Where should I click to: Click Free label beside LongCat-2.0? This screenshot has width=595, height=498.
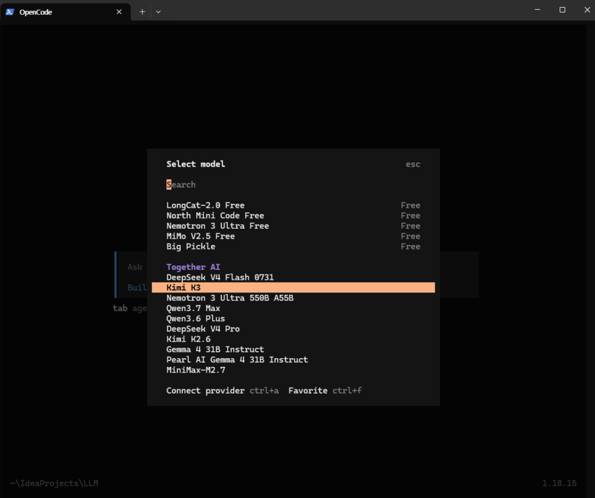tap(410, 205)
